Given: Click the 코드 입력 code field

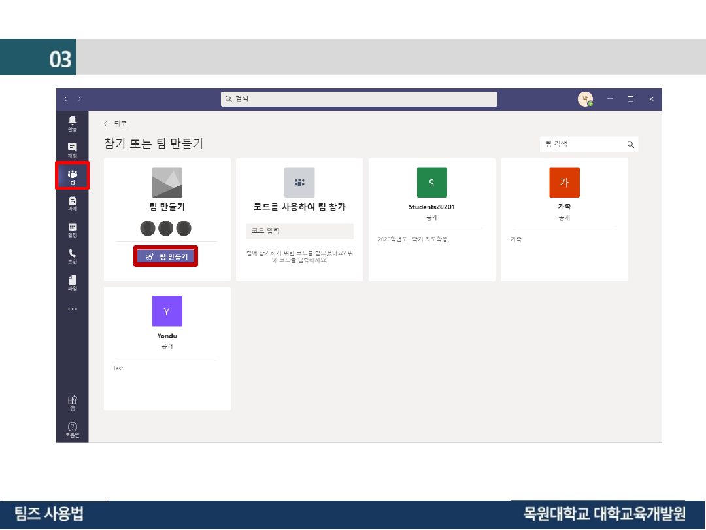Looking at the screenshot, I should (299, 231).
